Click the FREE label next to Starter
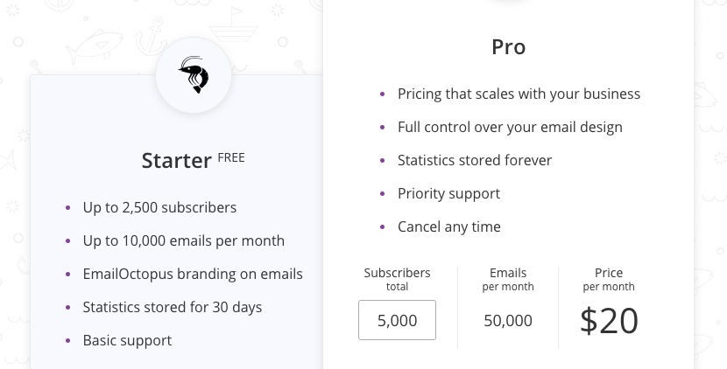This screenshot has height=369, width=727. coord(231,158)
